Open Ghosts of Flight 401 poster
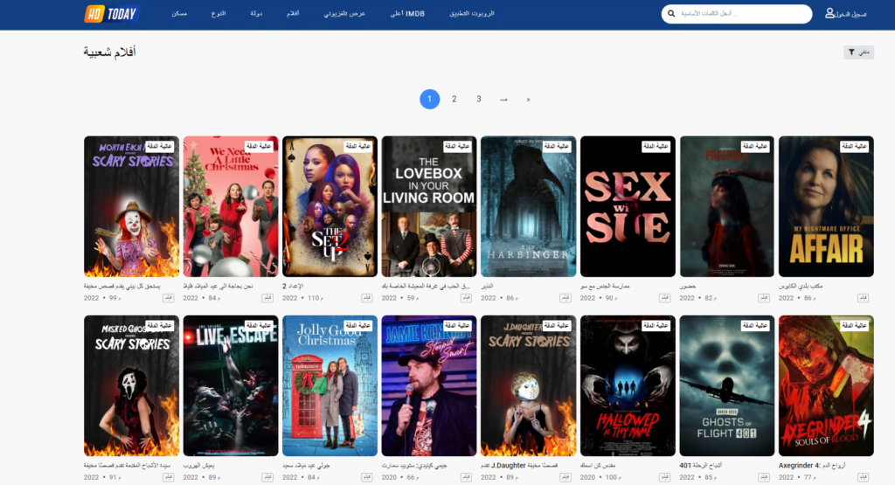The height and width of the screenshot is (485, 895). pos(726,385)
